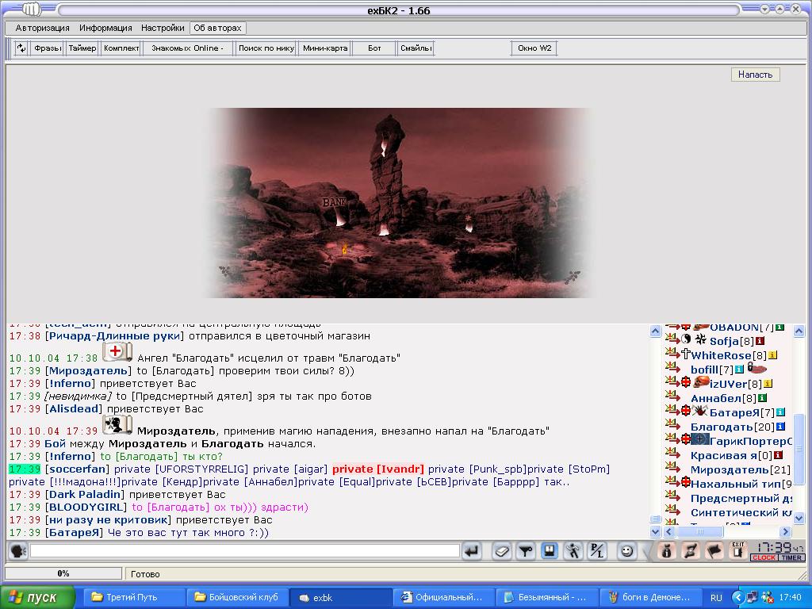Click chat pane scroll-up arrow
Viewport: 812px width, 609px height.
[x=655, y=331]
